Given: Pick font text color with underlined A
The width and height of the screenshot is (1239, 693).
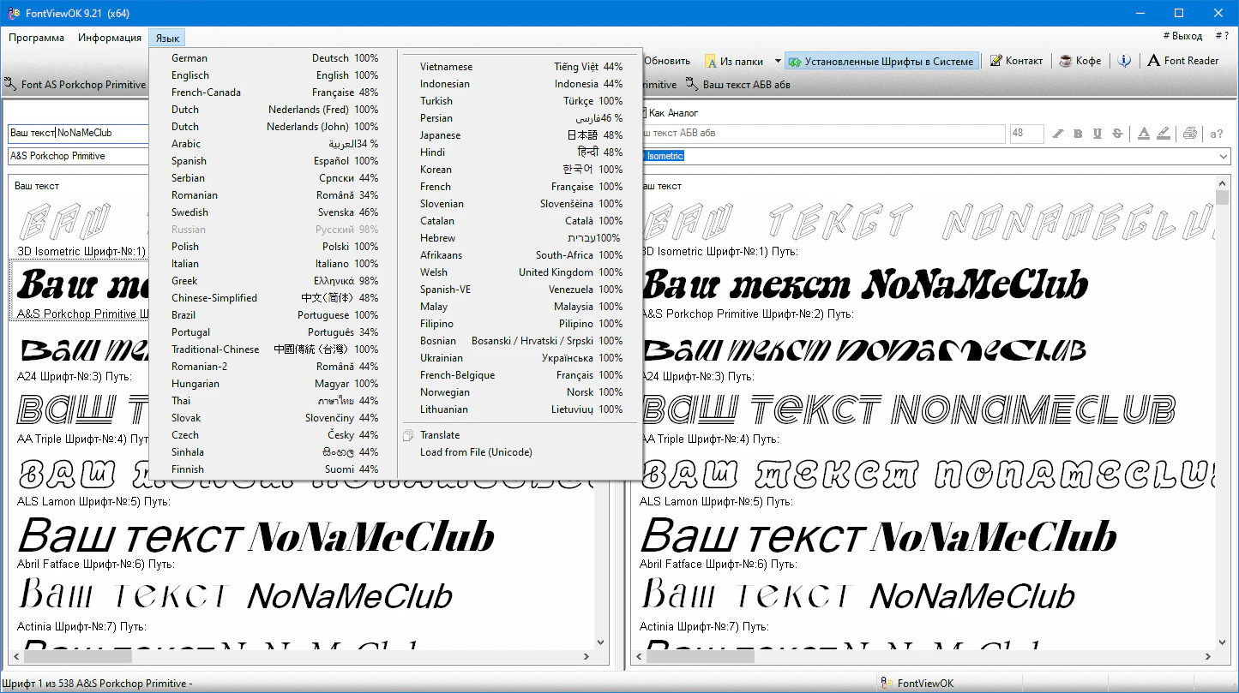Looking at the screenshot, I should pyautogui.click(x=1144, y=134).
